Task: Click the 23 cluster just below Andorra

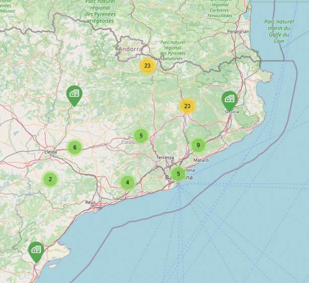Action: (x=147, y=65)
